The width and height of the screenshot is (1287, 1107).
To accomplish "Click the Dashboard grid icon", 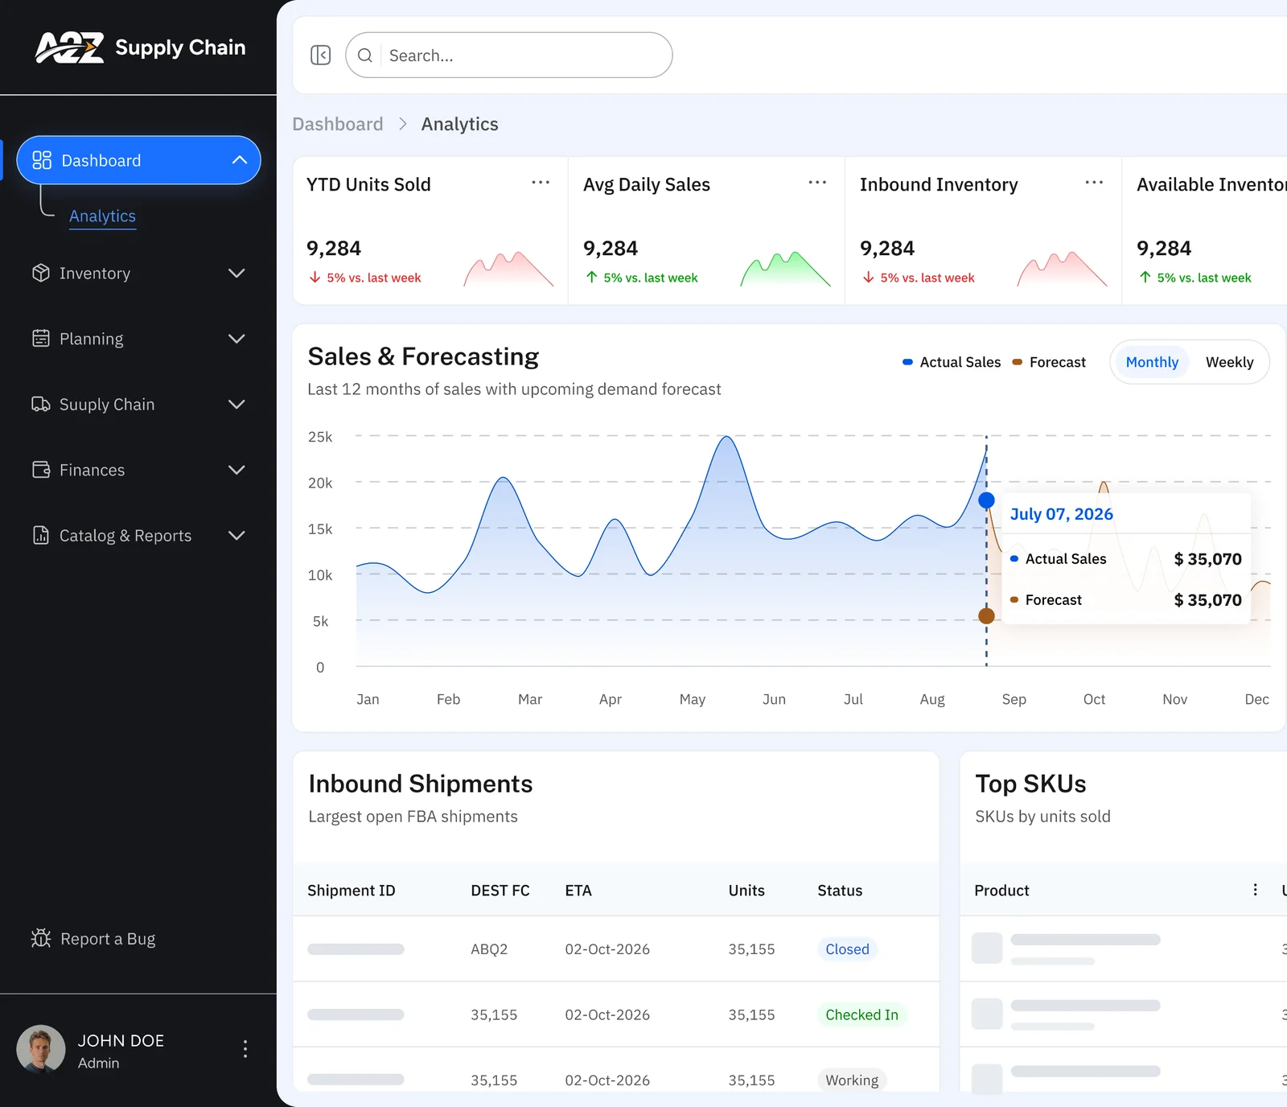I will pos(42,160).
